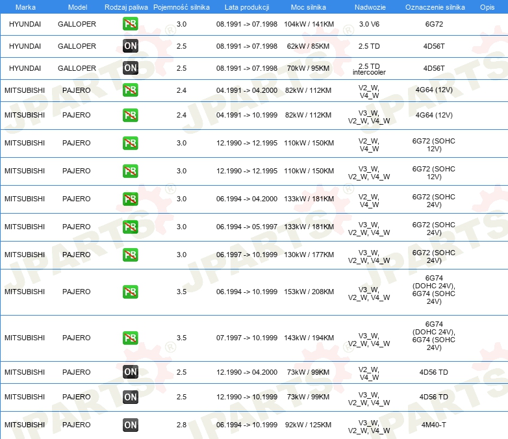Click ON diesel icon in Galloper 70kW row
508x439 pixels.
point(130,68)
